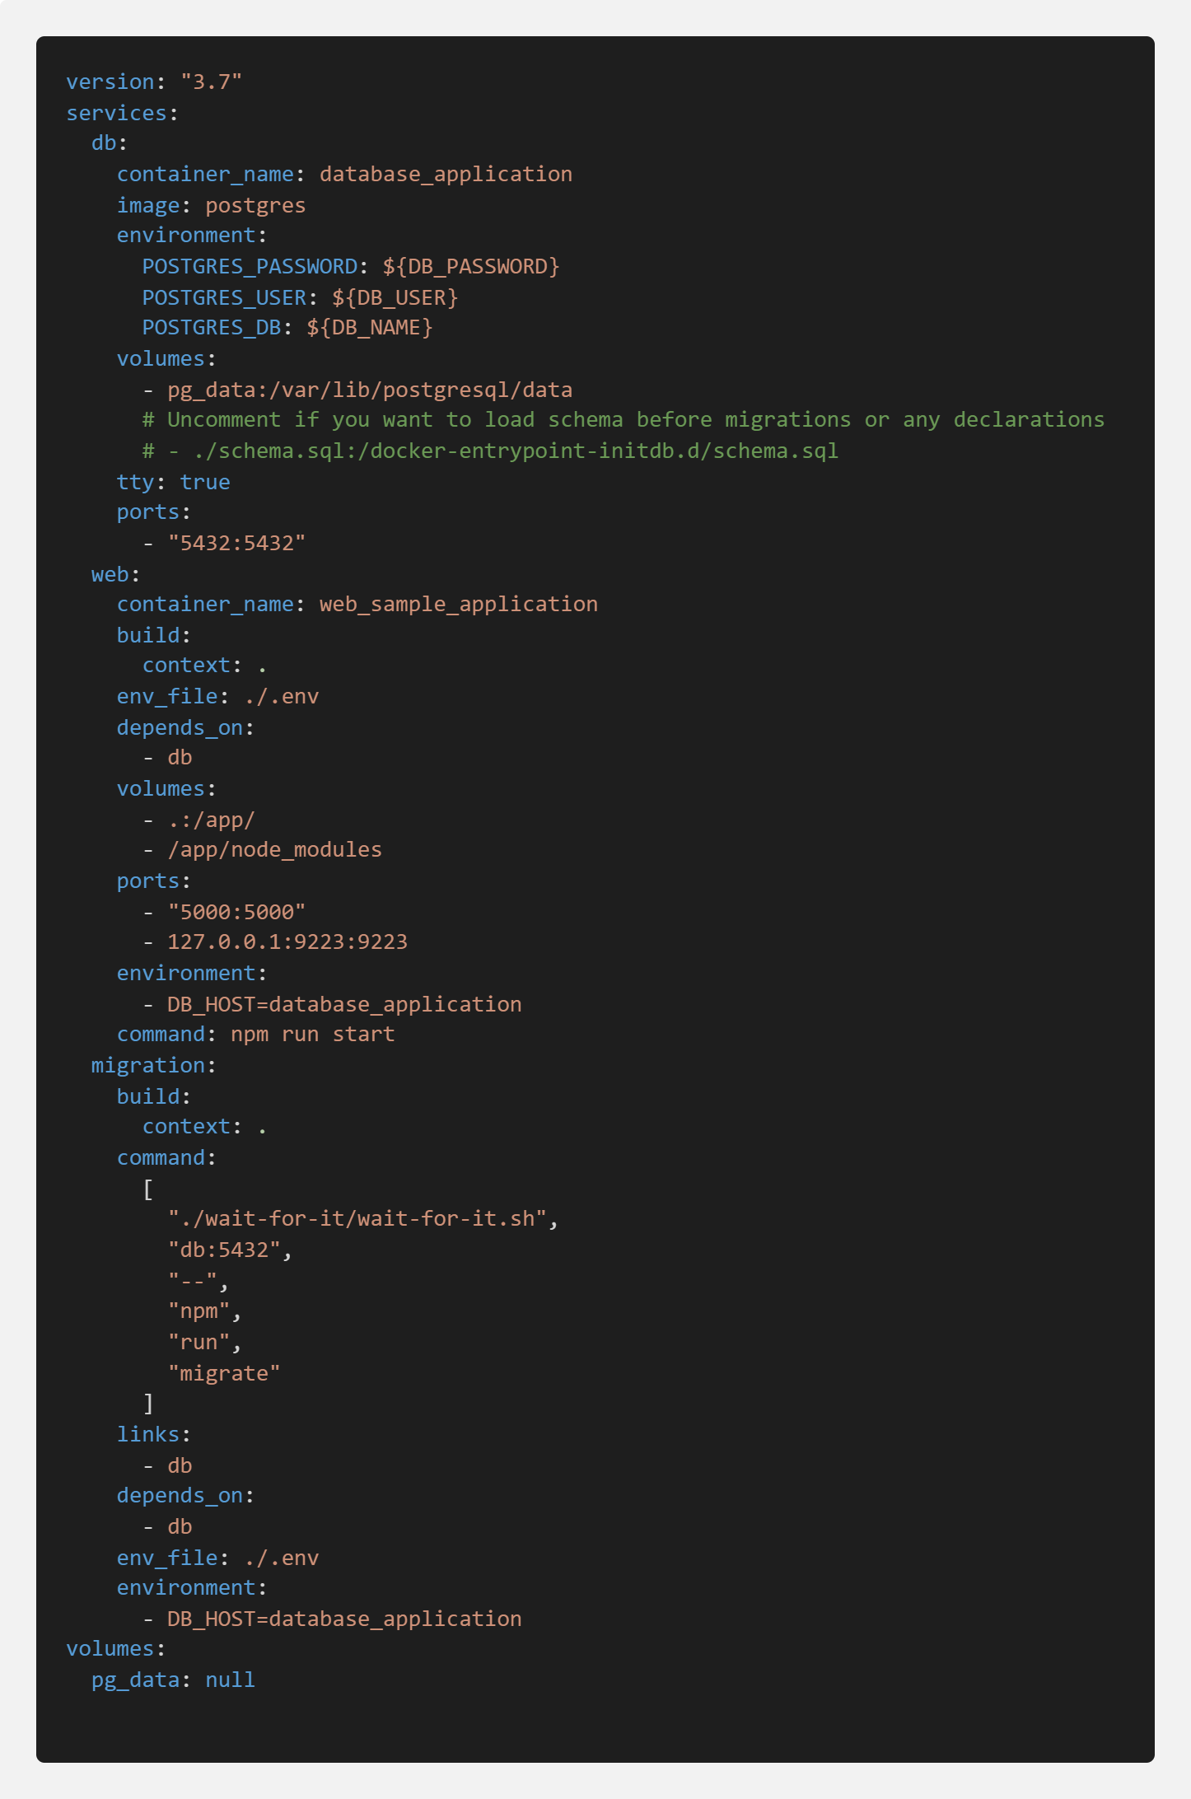
Task: Click the web_sample_application container name
Action: (458, 605)
